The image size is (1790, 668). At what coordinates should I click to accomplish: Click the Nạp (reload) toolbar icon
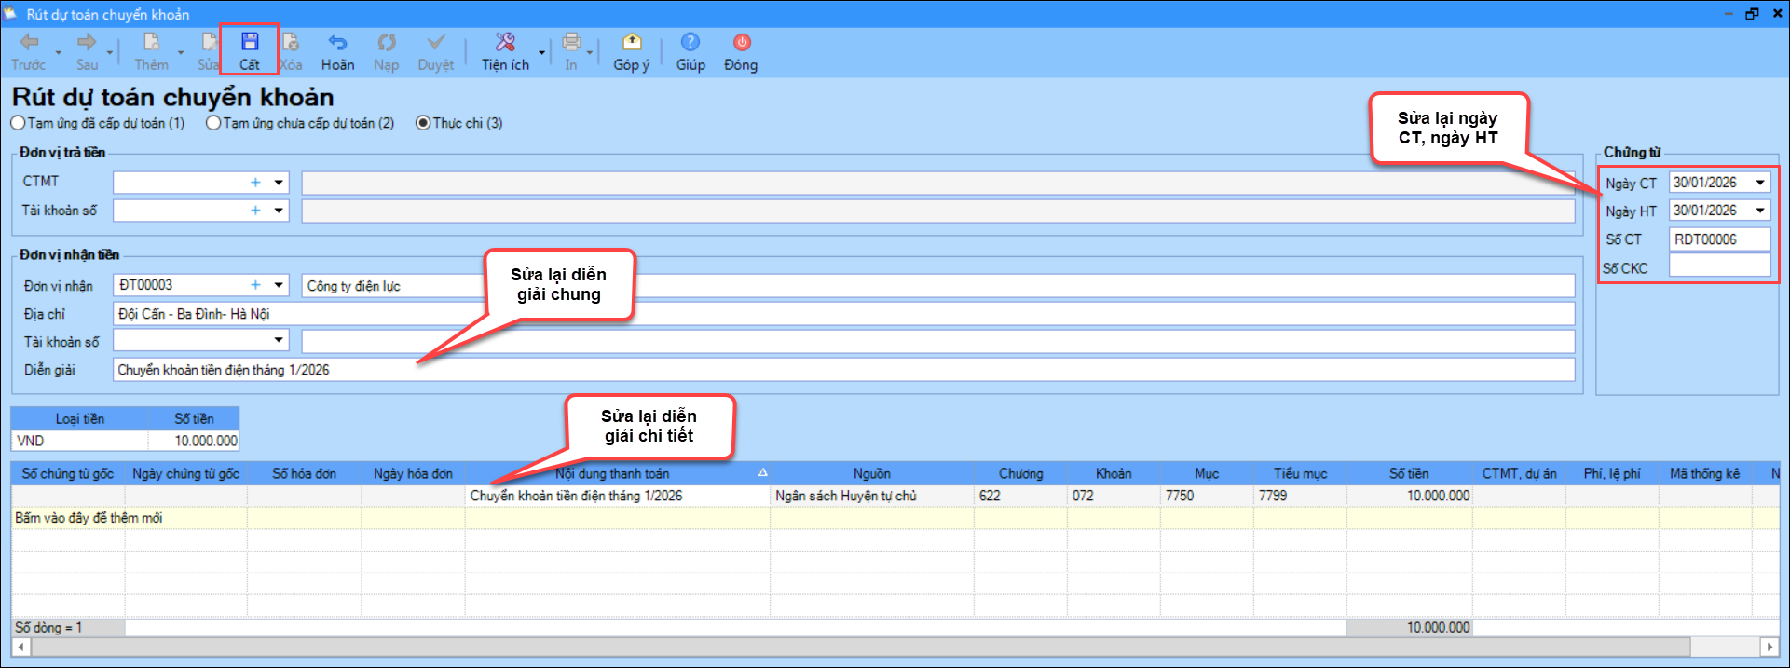tap(386, 42)
